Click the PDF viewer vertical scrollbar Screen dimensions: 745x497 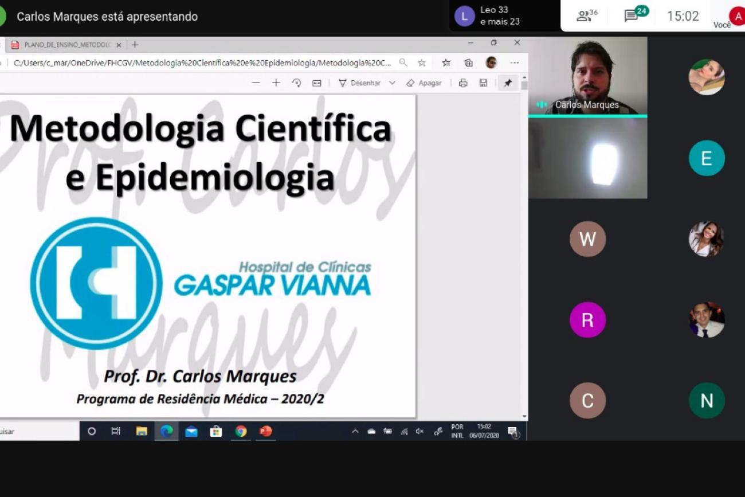pos(524,246)
